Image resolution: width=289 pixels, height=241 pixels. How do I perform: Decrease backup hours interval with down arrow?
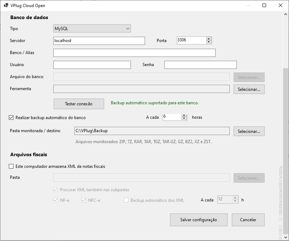coord(184,119)
